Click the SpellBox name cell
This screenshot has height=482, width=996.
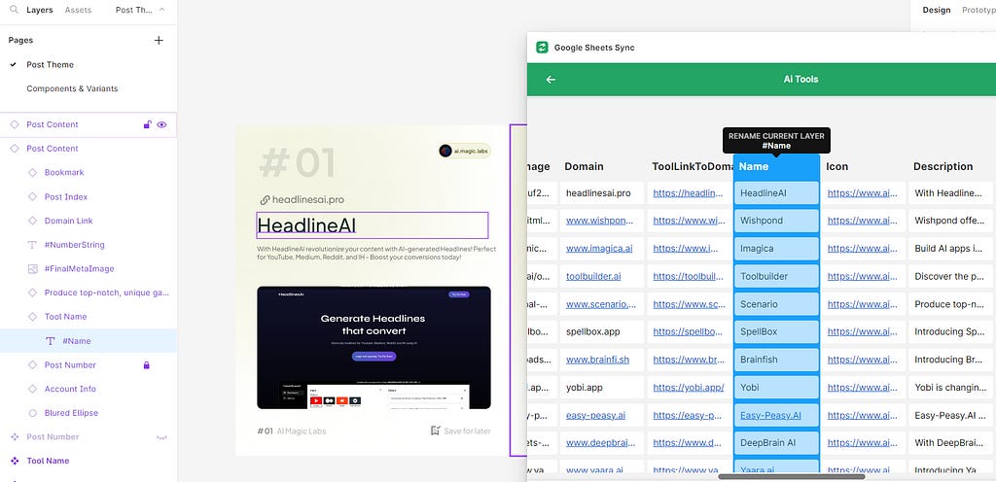776,331
